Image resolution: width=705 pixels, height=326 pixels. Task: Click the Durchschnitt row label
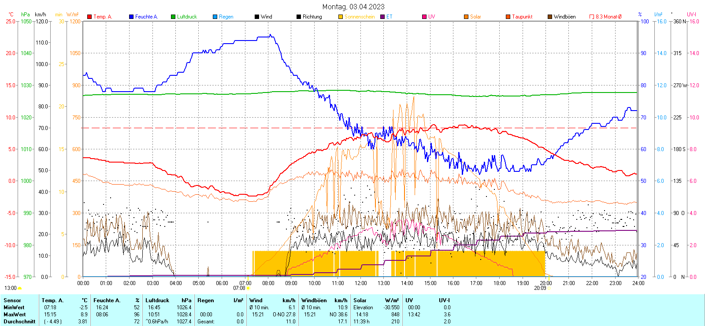point(19,322)
